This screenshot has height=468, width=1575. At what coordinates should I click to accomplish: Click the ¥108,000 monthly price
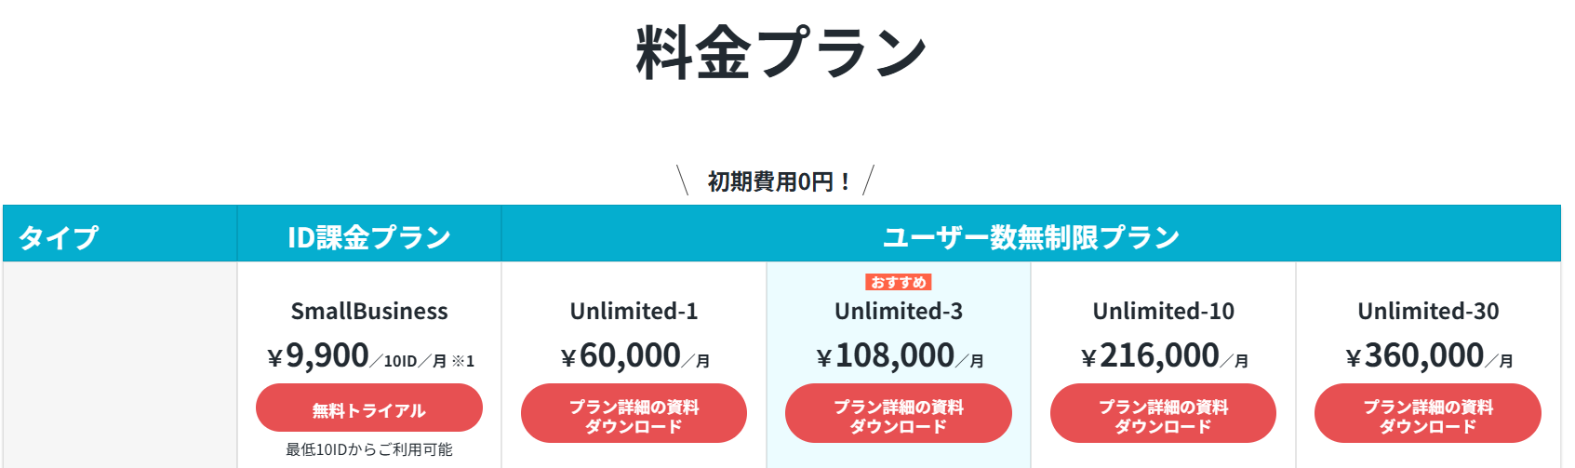(886, 355)
